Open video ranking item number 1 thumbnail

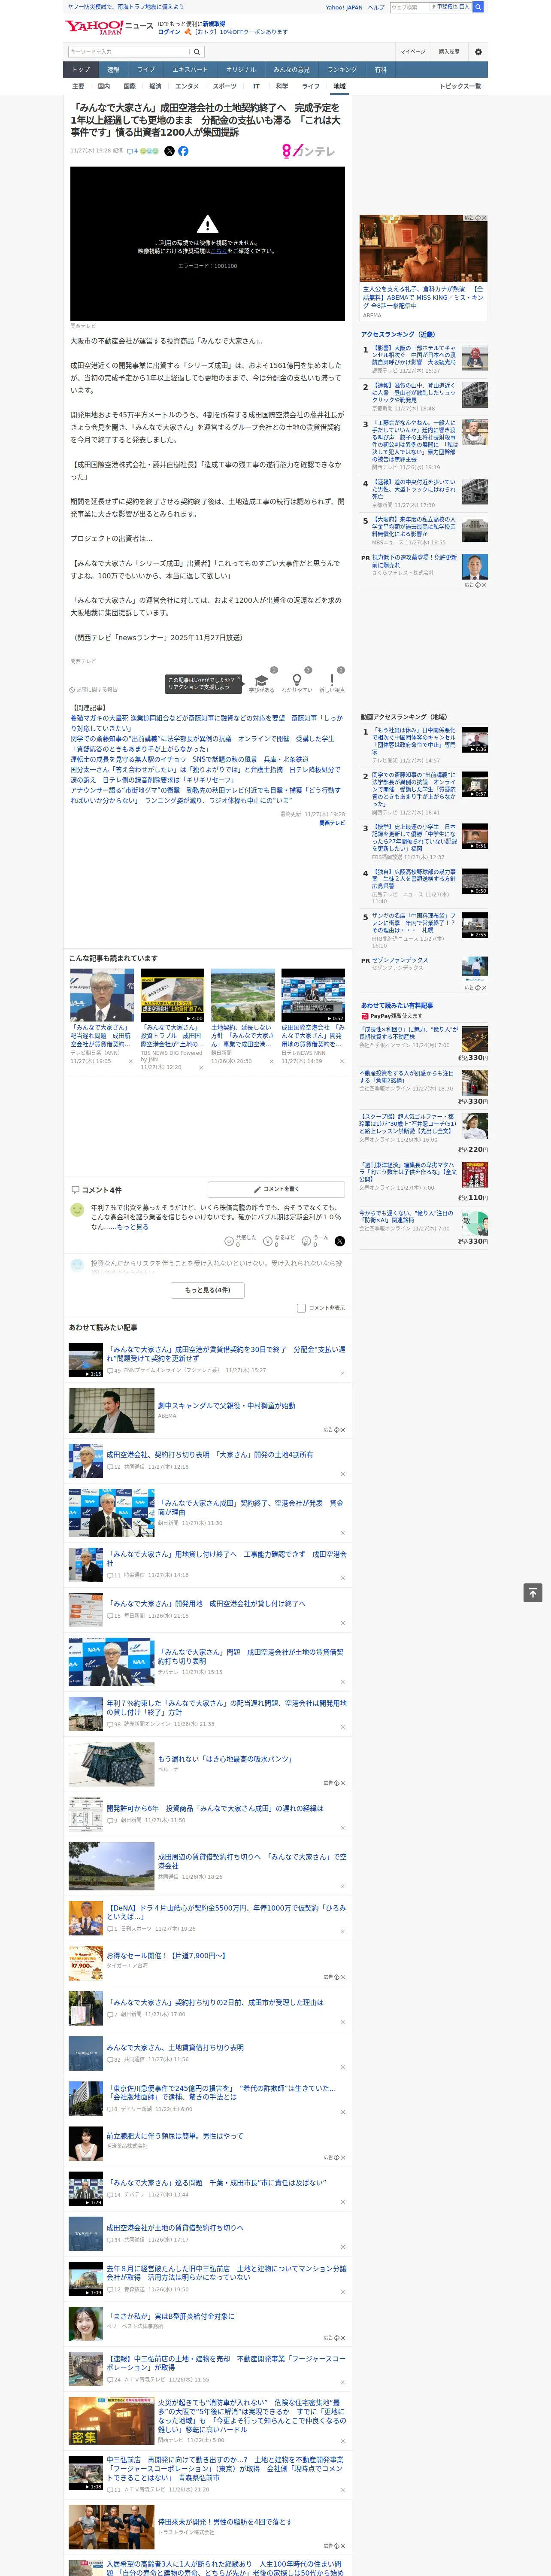(x=475, y=740)
